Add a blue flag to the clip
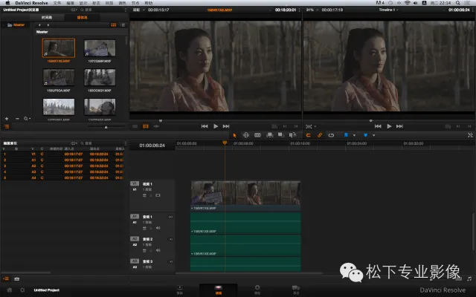 (x=346, y=135)
